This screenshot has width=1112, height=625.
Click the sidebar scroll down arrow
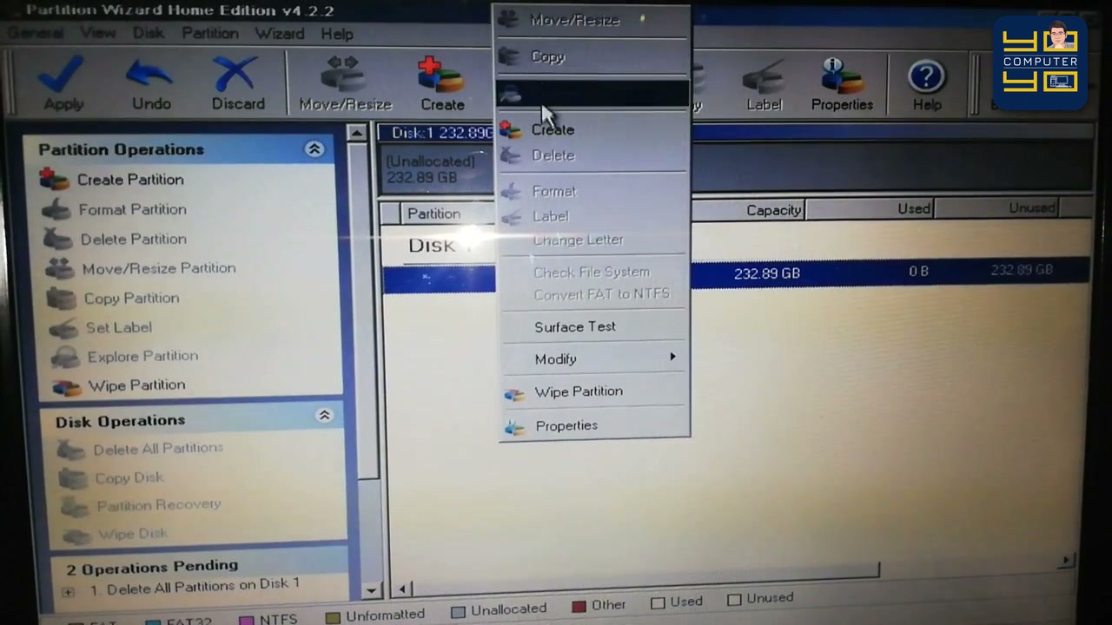[x=372, y=590]
